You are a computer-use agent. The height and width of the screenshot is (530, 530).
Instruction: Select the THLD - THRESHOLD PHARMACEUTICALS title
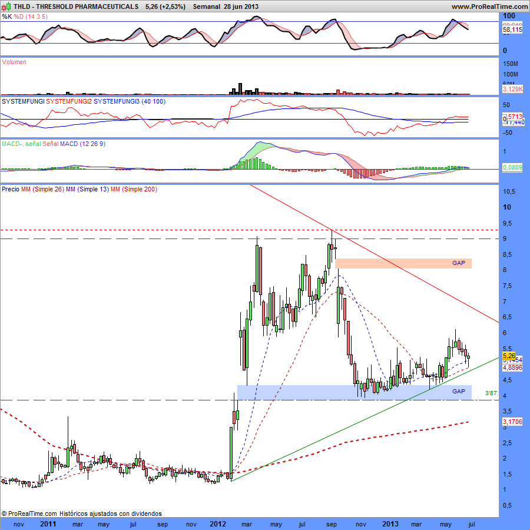coord(76,6)
